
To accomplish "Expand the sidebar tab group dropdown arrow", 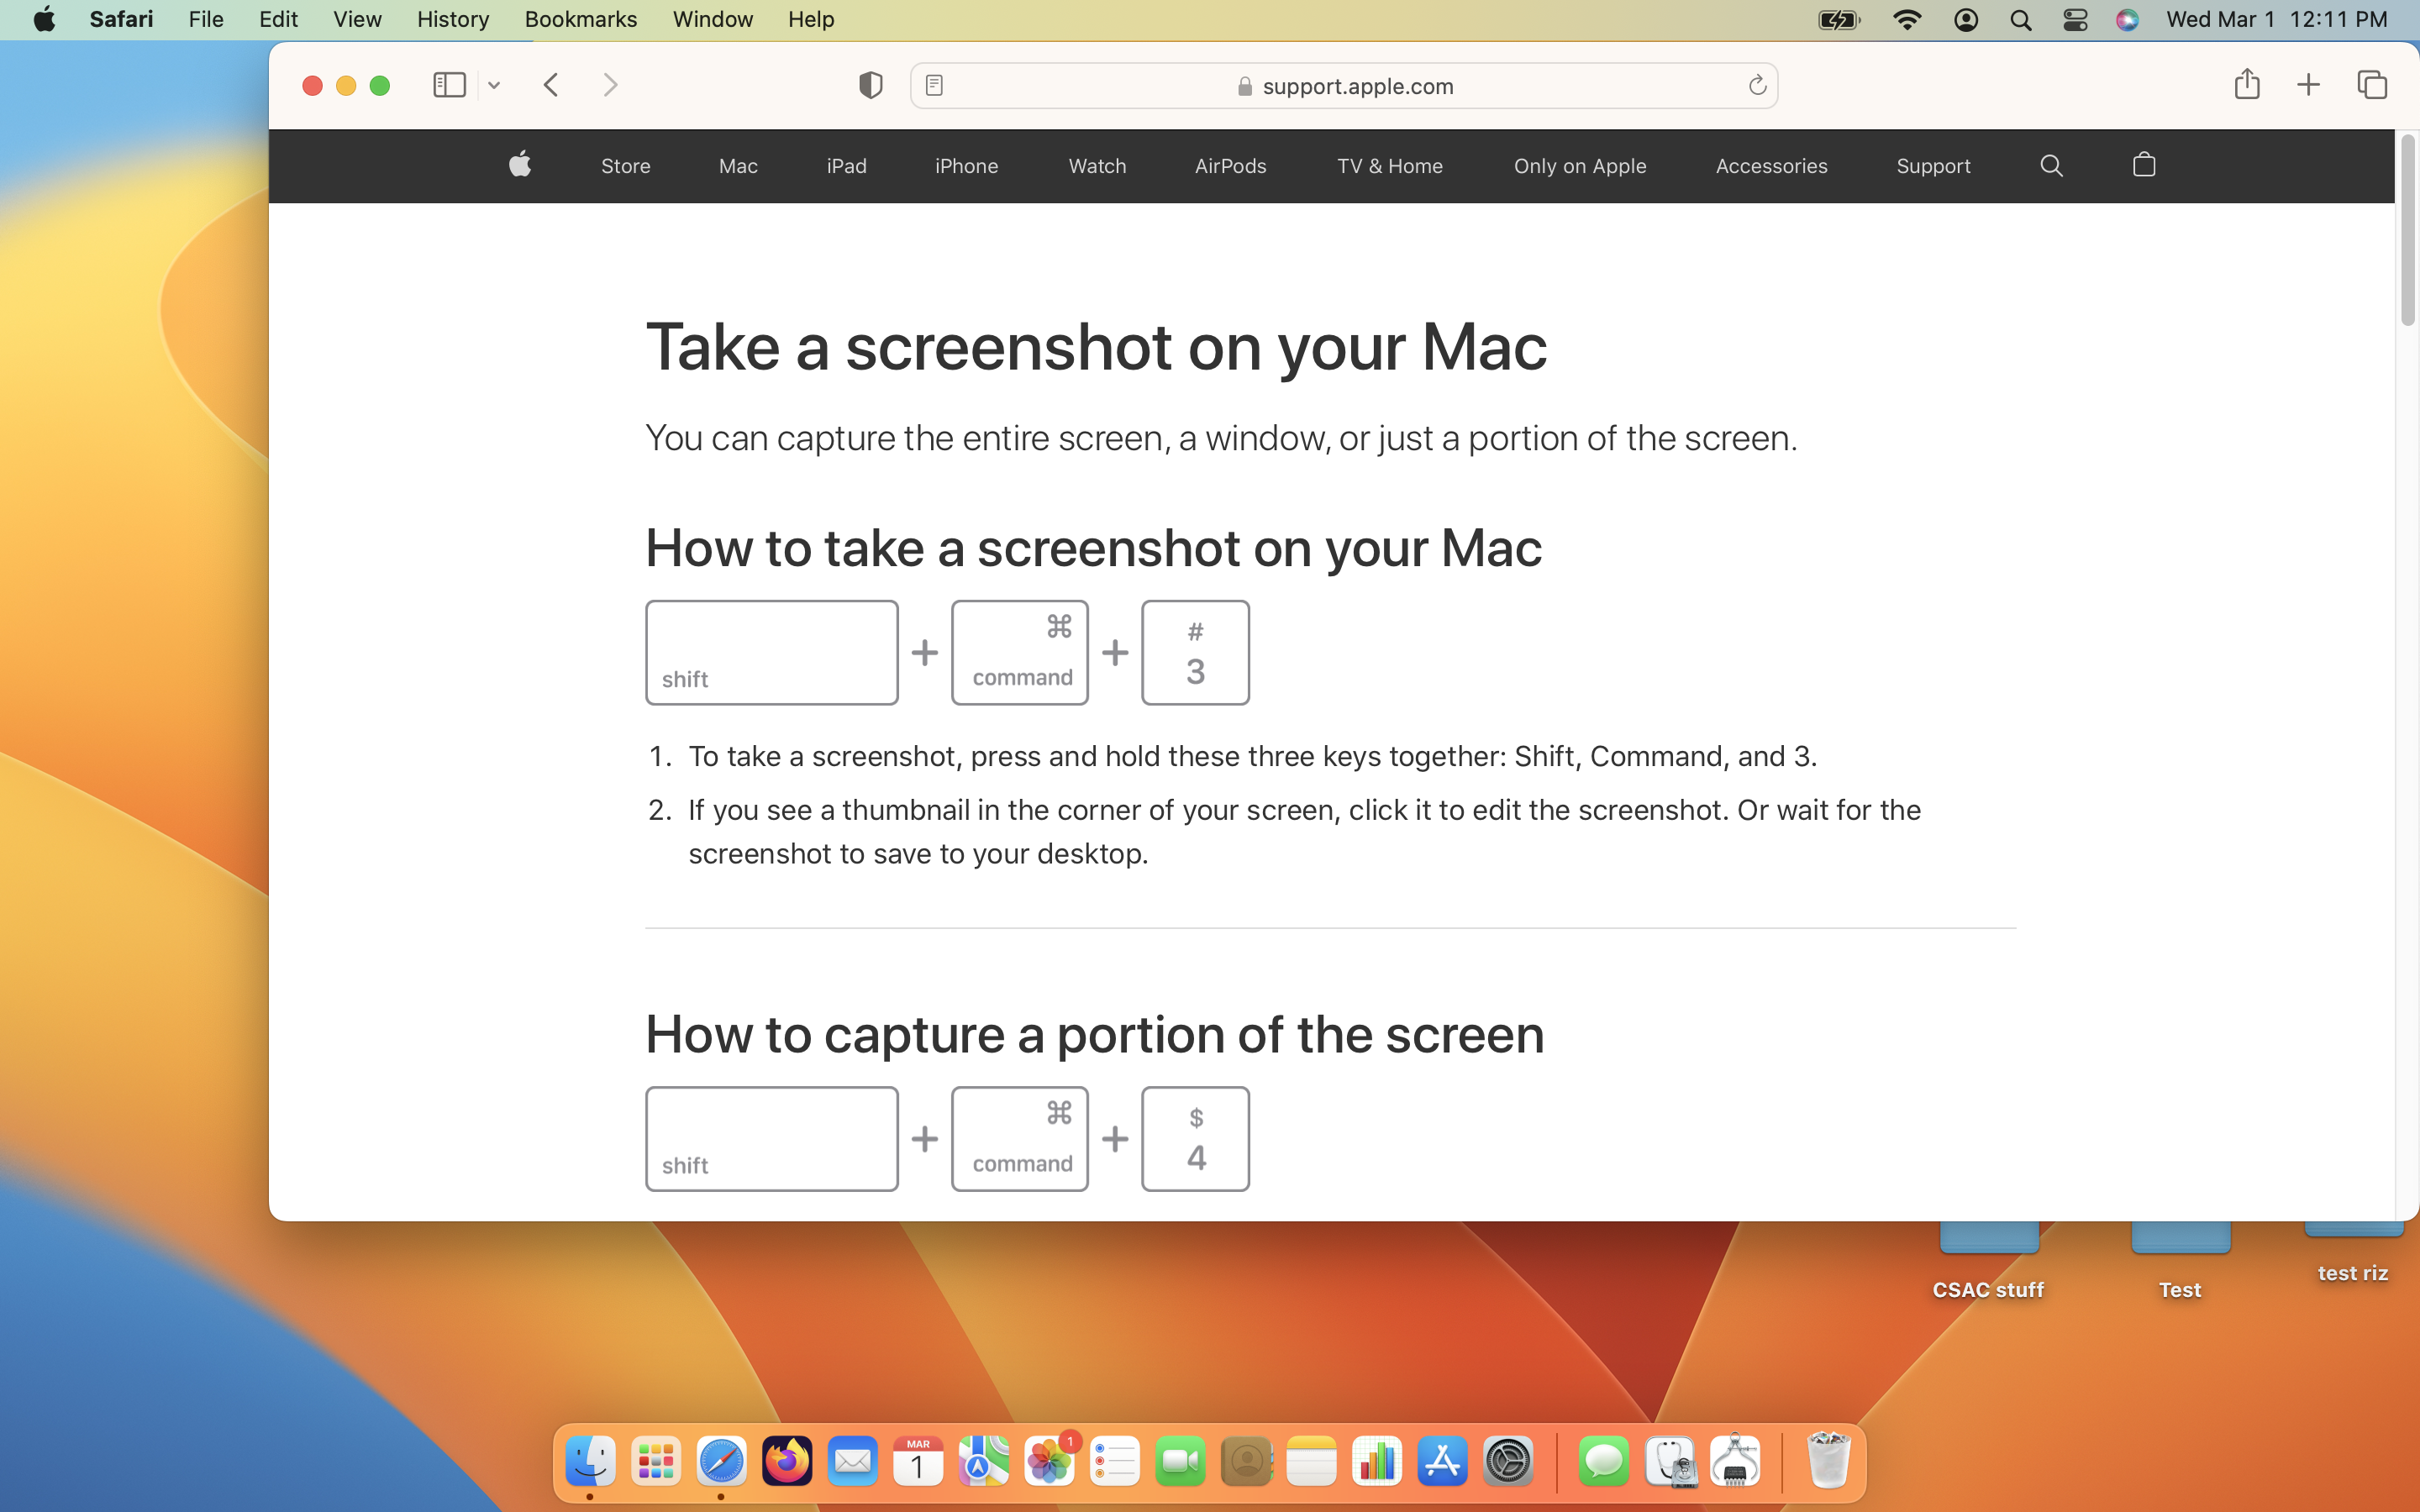I will (494, 86).
